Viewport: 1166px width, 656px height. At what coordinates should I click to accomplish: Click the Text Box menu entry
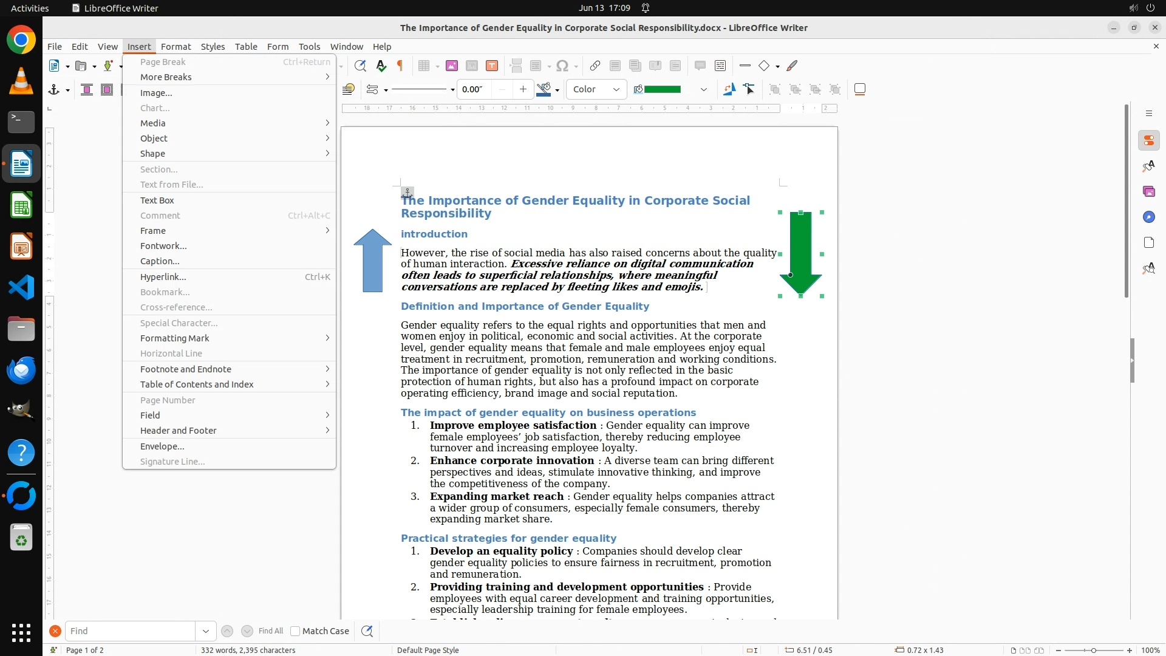(157, 200)
